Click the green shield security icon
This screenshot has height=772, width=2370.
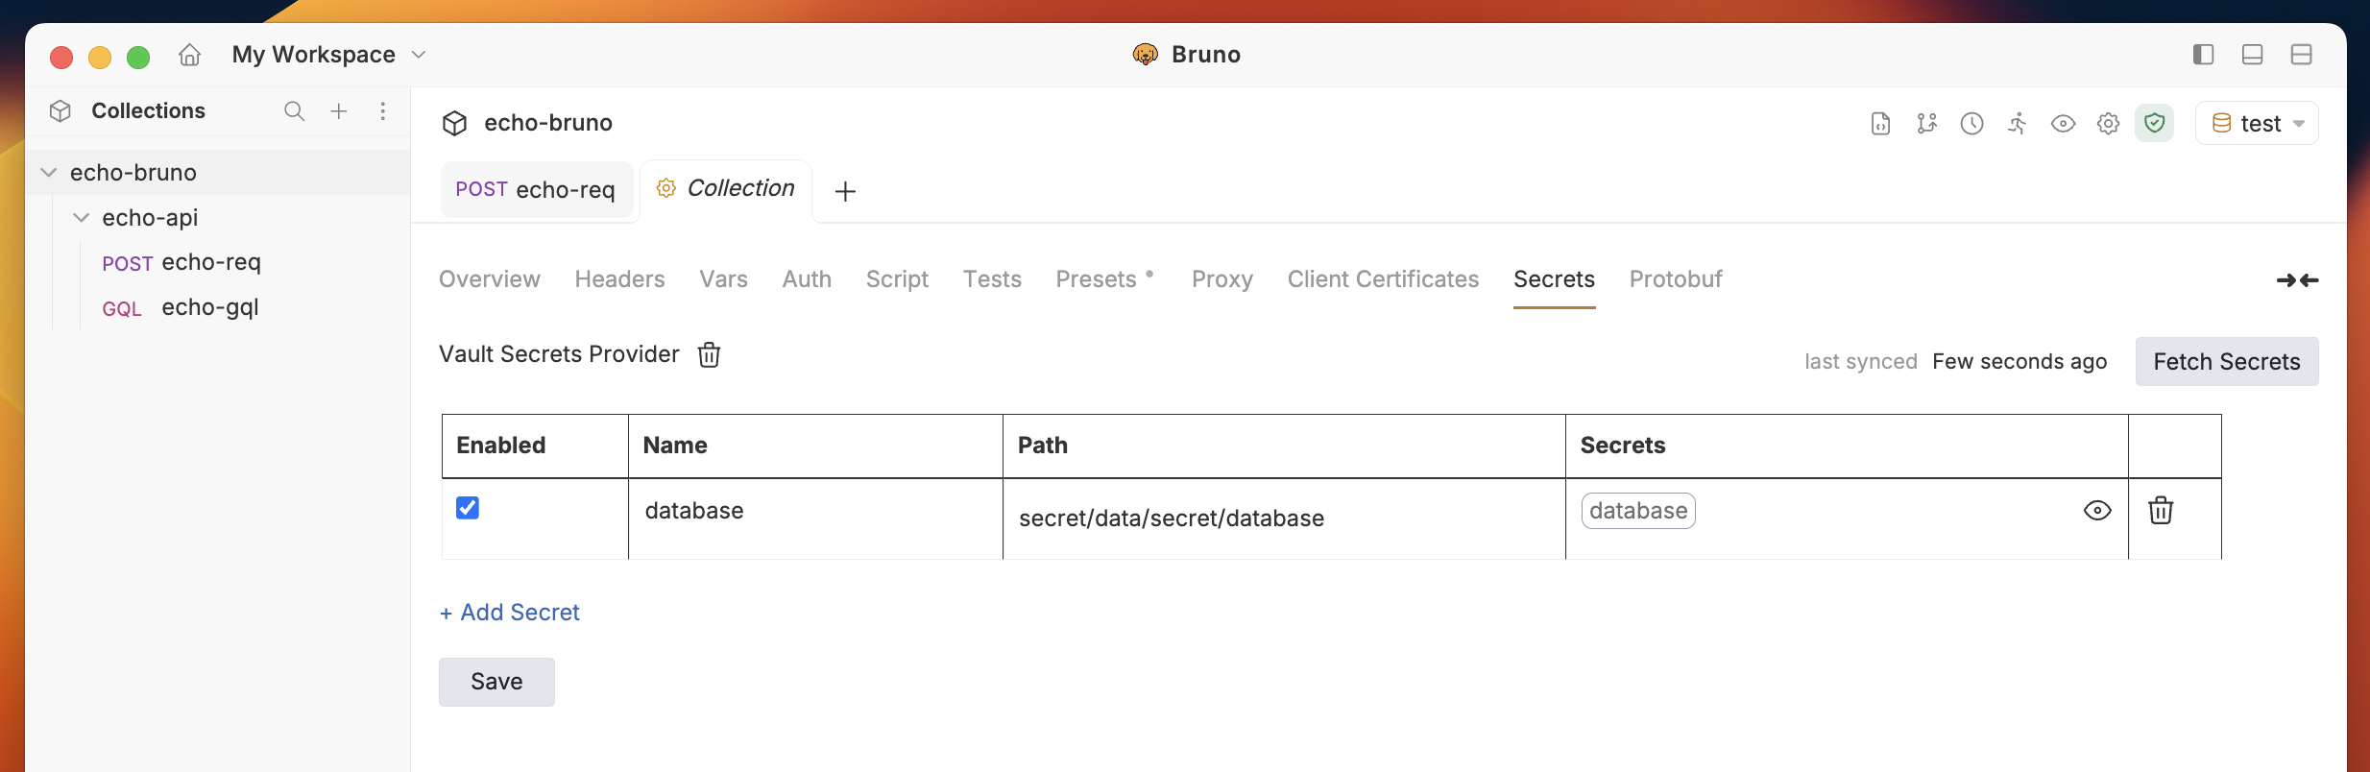[x=2155, y=123]
